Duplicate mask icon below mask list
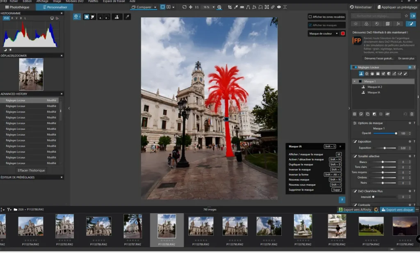The image size is (420, 253). pos(367,114)
